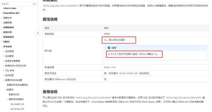Screen dimensions: 212x112
Task: Open the 系统视图 tree item
Action: click(x=9, y=75)
